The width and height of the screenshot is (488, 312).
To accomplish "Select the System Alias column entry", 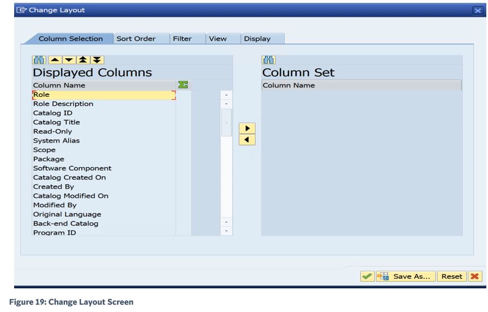I will (x=56, y=141).
